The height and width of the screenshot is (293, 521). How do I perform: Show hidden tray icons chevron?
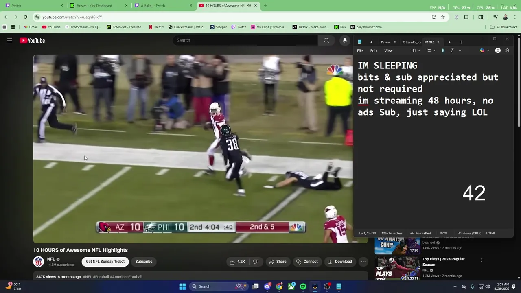point(455,286)
